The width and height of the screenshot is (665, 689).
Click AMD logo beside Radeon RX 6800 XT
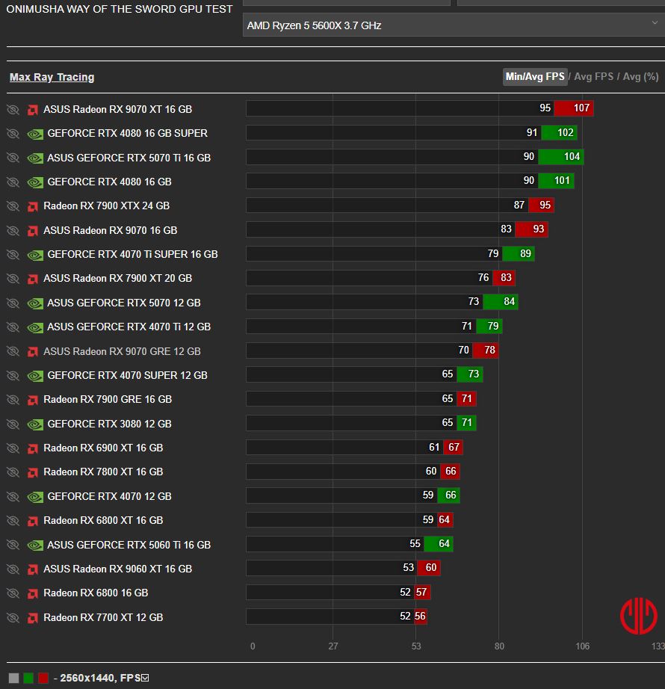click(x=33, y=521)
